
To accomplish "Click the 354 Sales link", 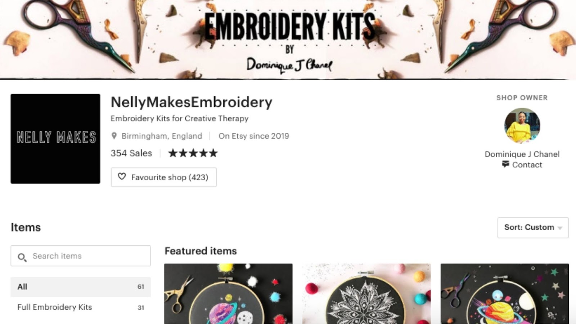I will [131, 153].
